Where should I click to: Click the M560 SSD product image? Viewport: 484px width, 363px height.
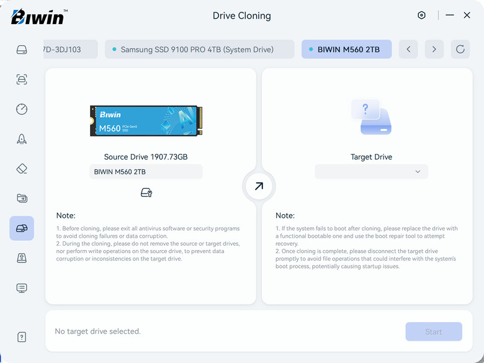click(146, 121)
